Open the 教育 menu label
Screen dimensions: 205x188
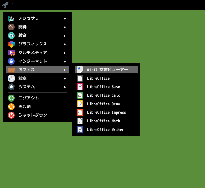coord(23,36)
